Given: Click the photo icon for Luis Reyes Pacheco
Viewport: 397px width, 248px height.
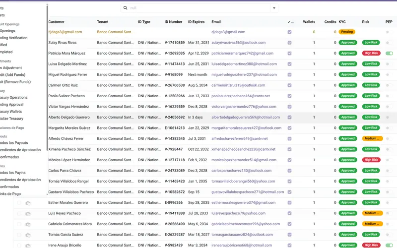Looking at the screenshot, I should coord(28,214).
